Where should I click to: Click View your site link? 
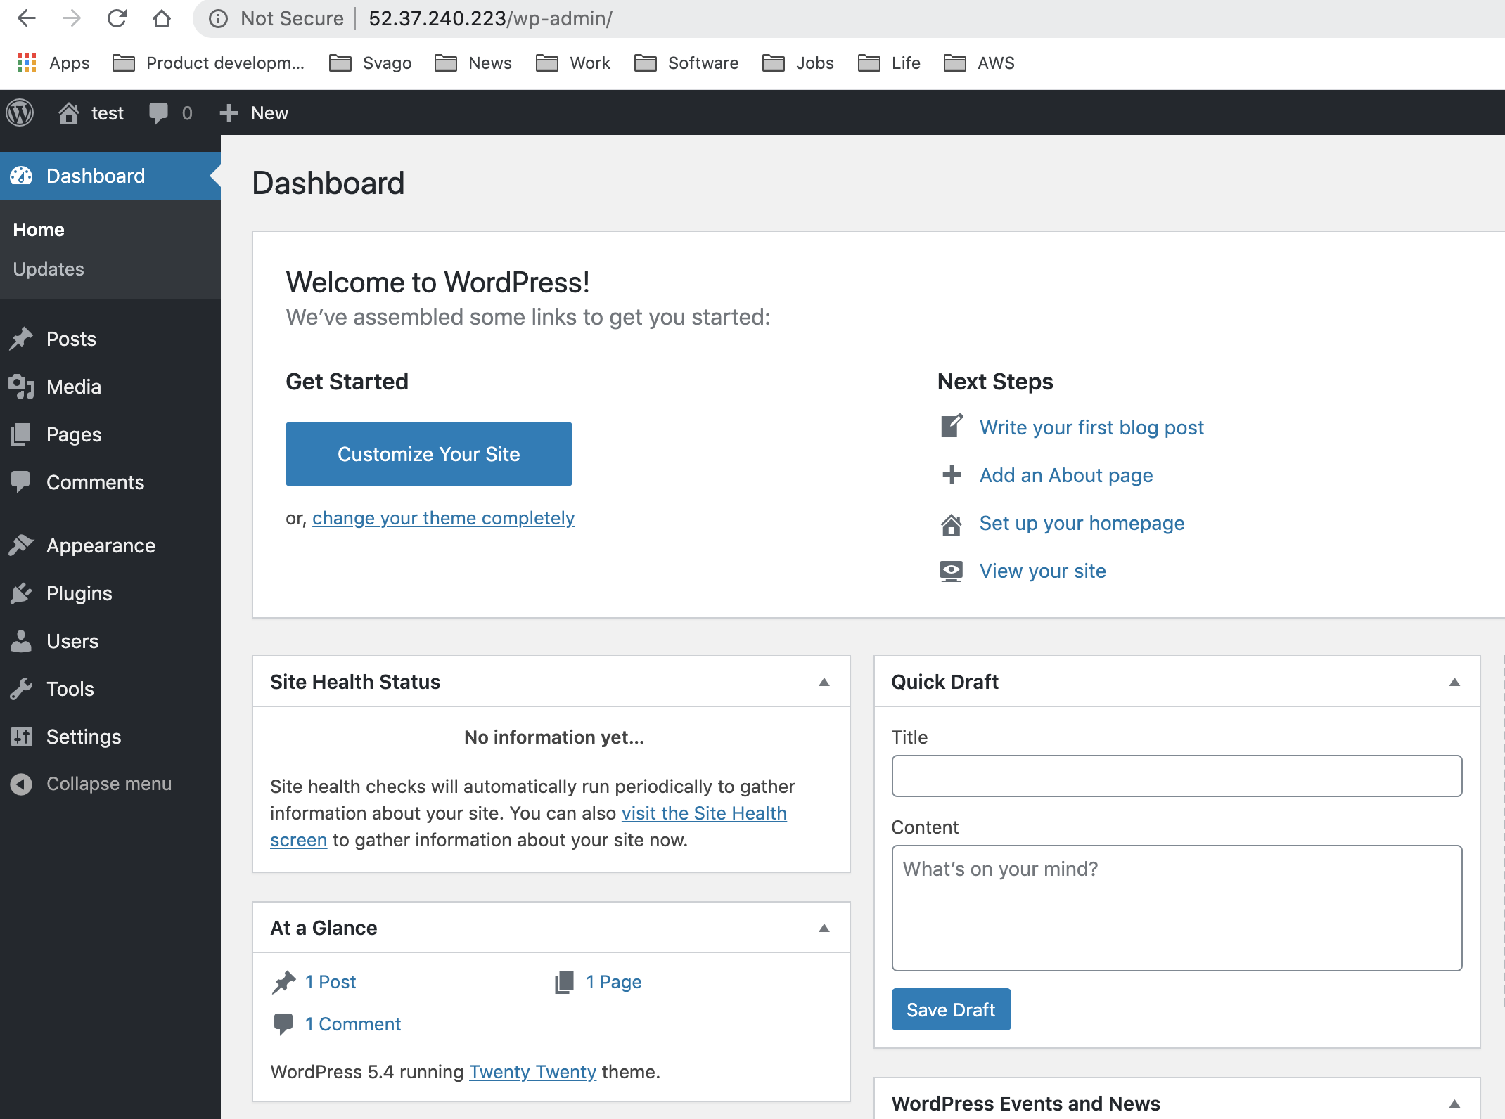[1042, 571]
